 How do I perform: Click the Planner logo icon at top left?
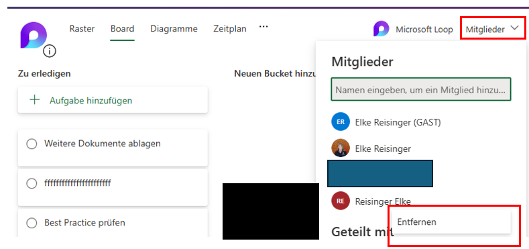click(34, 35)
